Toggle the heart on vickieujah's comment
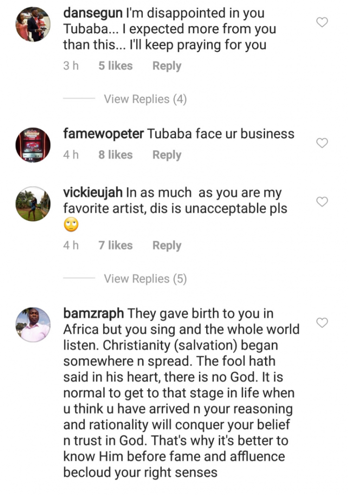This screenshot has height=495, width=349. (x=321, y=202)
